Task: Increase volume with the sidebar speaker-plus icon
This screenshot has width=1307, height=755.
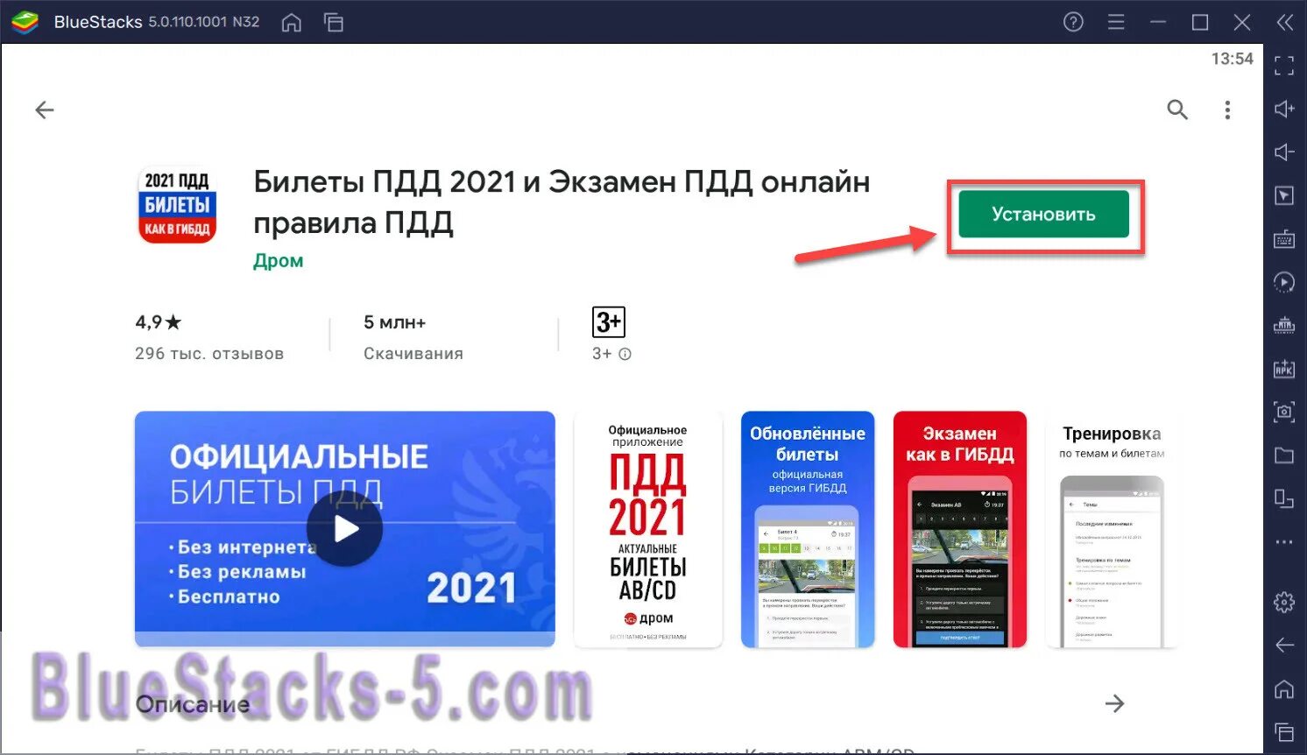Action: tap(1284, 109)
